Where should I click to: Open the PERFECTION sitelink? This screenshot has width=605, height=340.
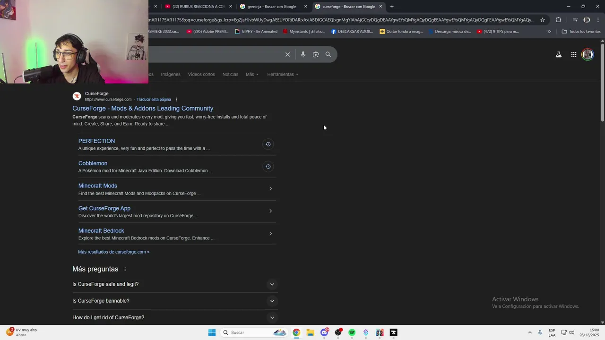tap(96, 141)
